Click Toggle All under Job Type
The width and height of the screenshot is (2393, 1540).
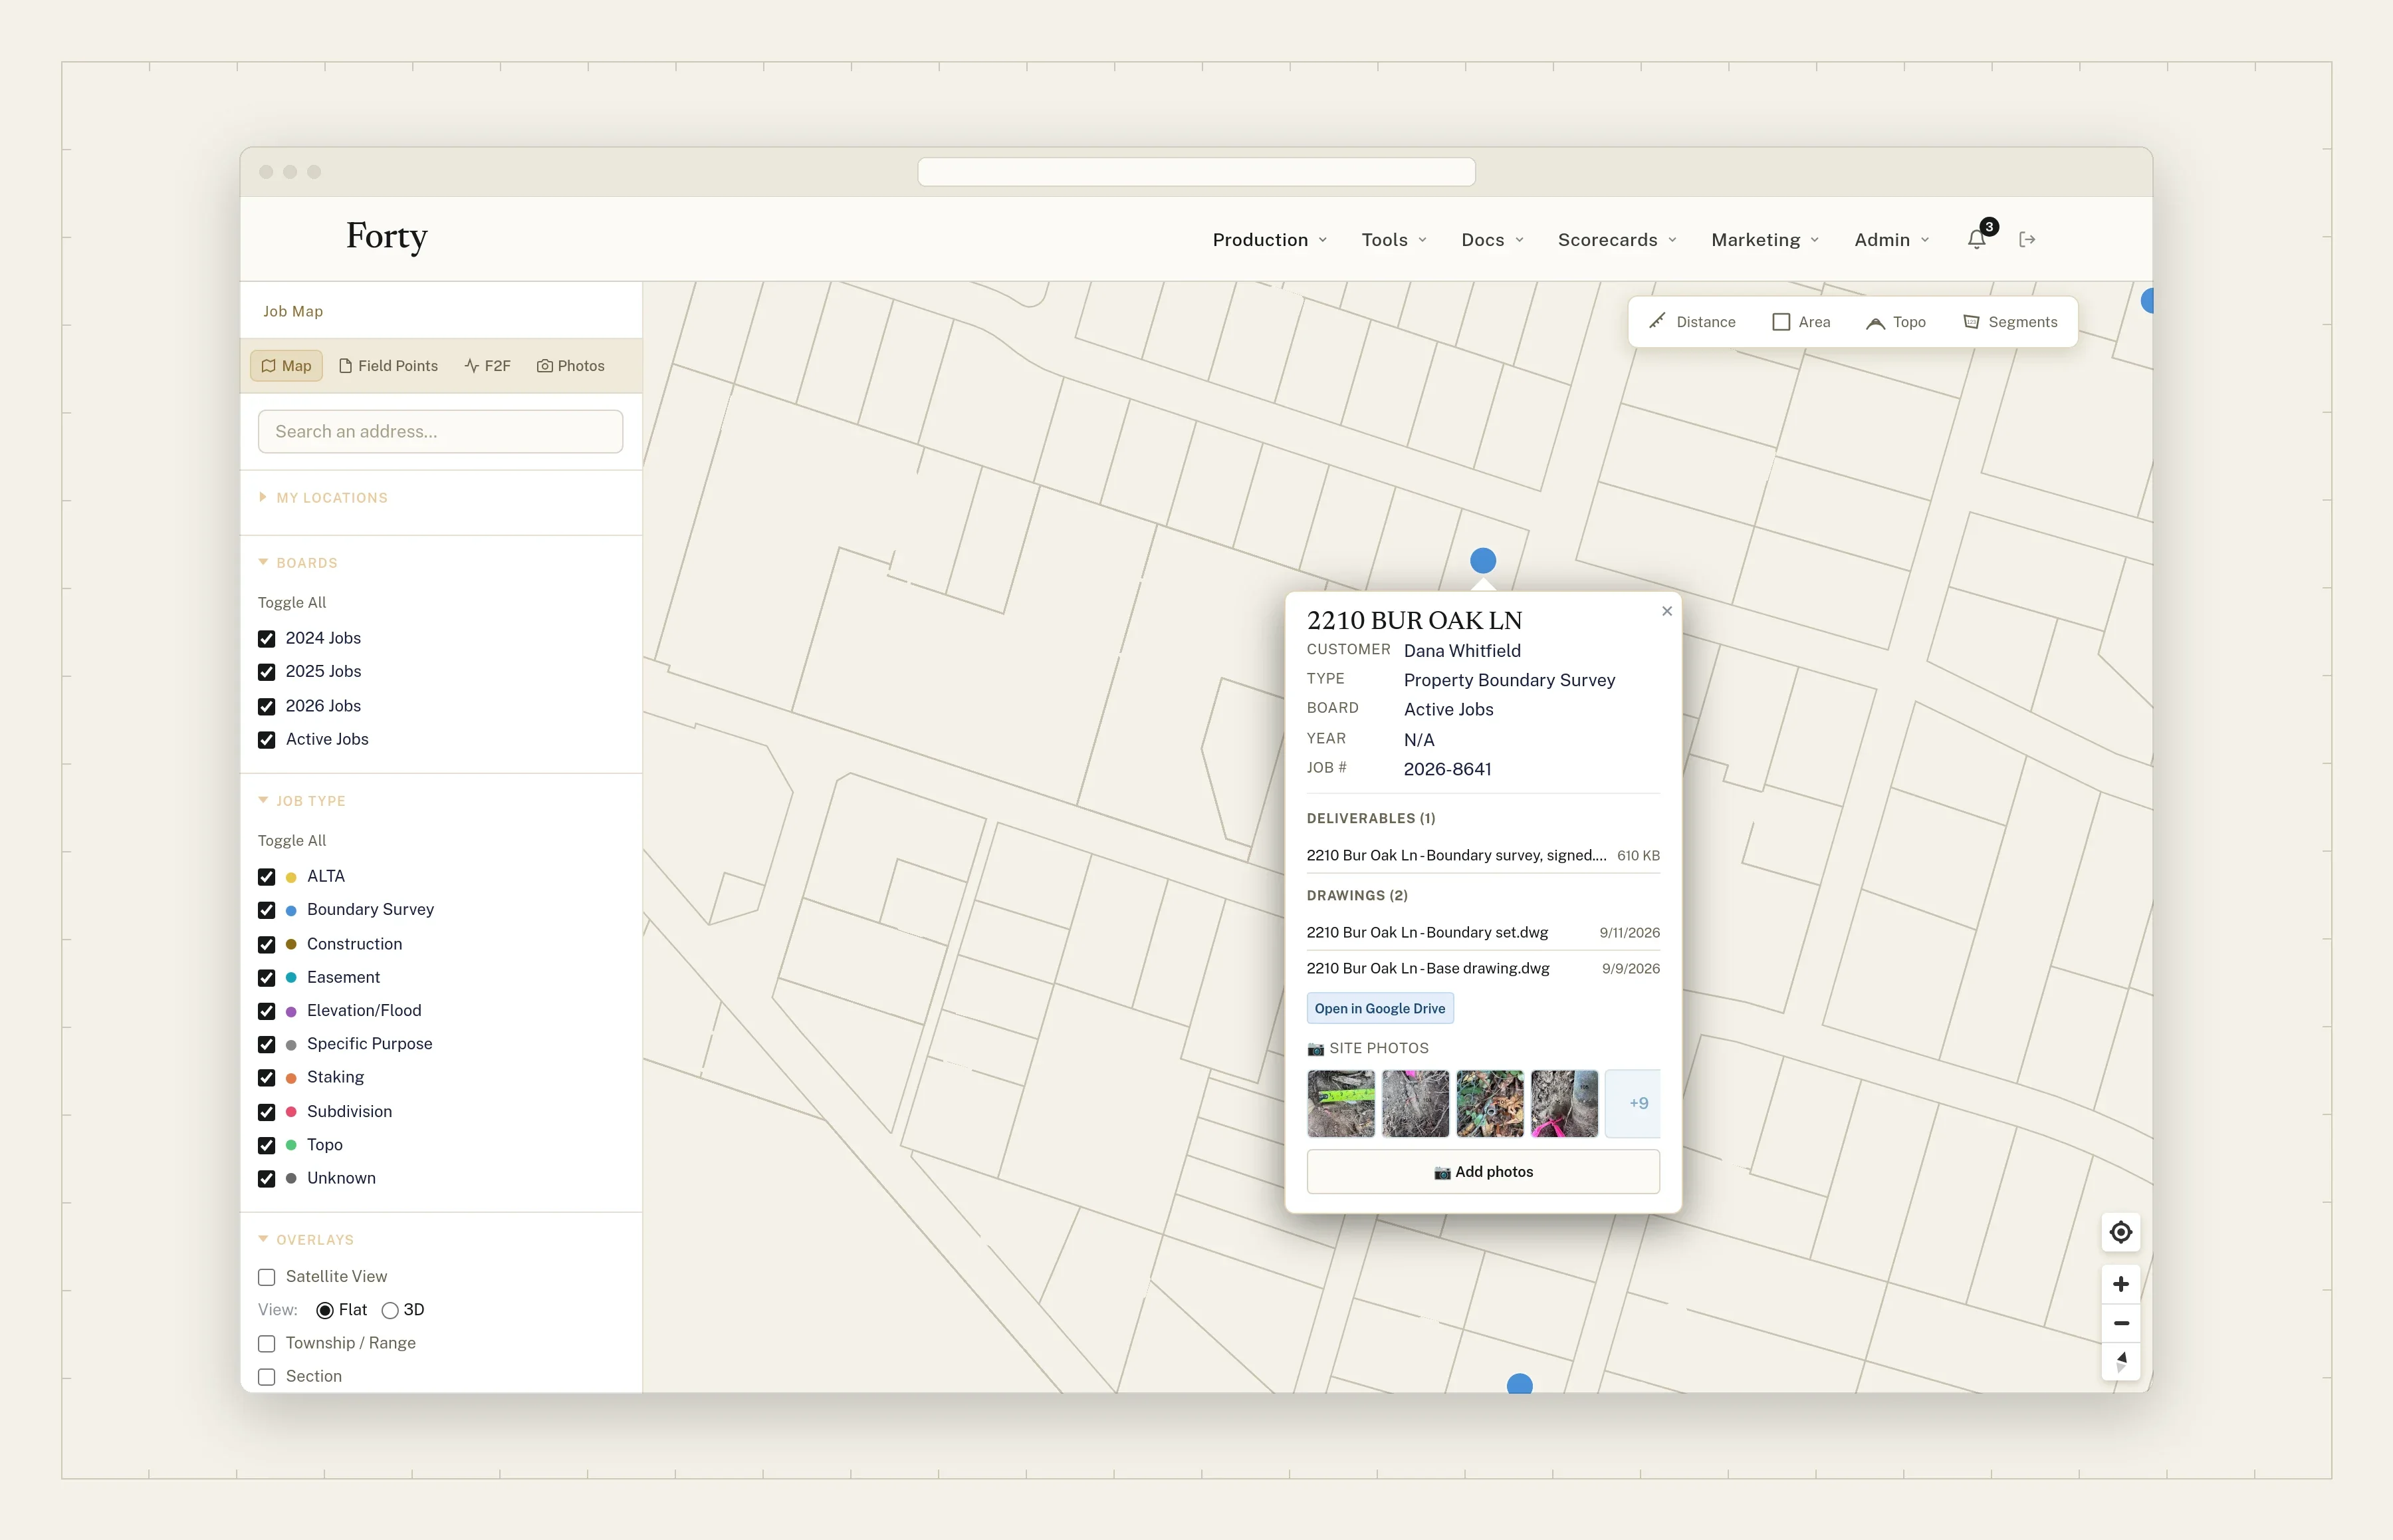(292, 841)
